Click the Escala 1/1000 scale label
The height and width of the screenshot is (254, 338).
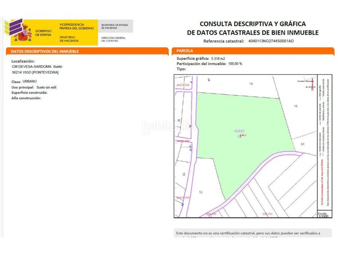pos(323,215)
